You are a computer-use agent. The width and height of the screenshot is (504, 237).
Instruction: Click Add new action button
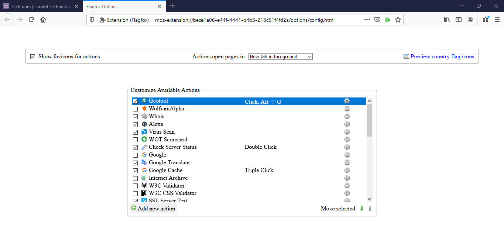(153, 208)
